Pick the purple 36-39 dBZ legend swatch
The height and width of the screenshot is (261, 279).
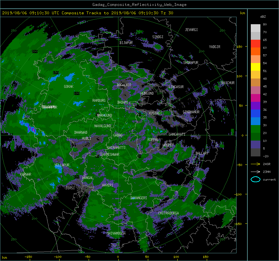pyautogui.click(x=255, y=106)
